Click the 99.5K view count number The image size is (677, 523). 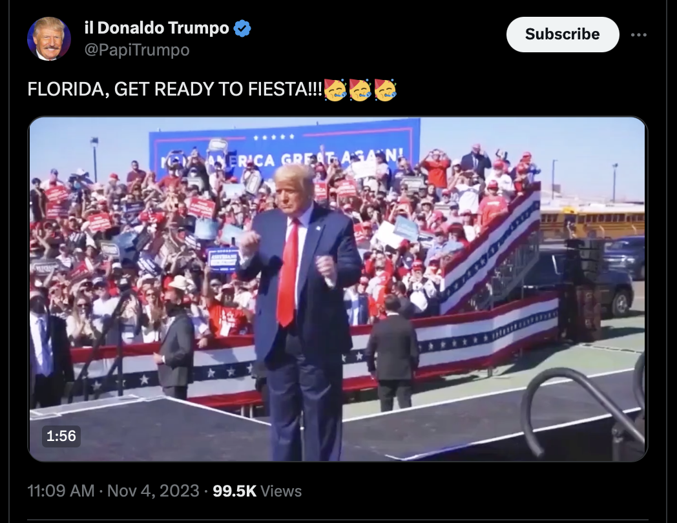click(234, 491)
